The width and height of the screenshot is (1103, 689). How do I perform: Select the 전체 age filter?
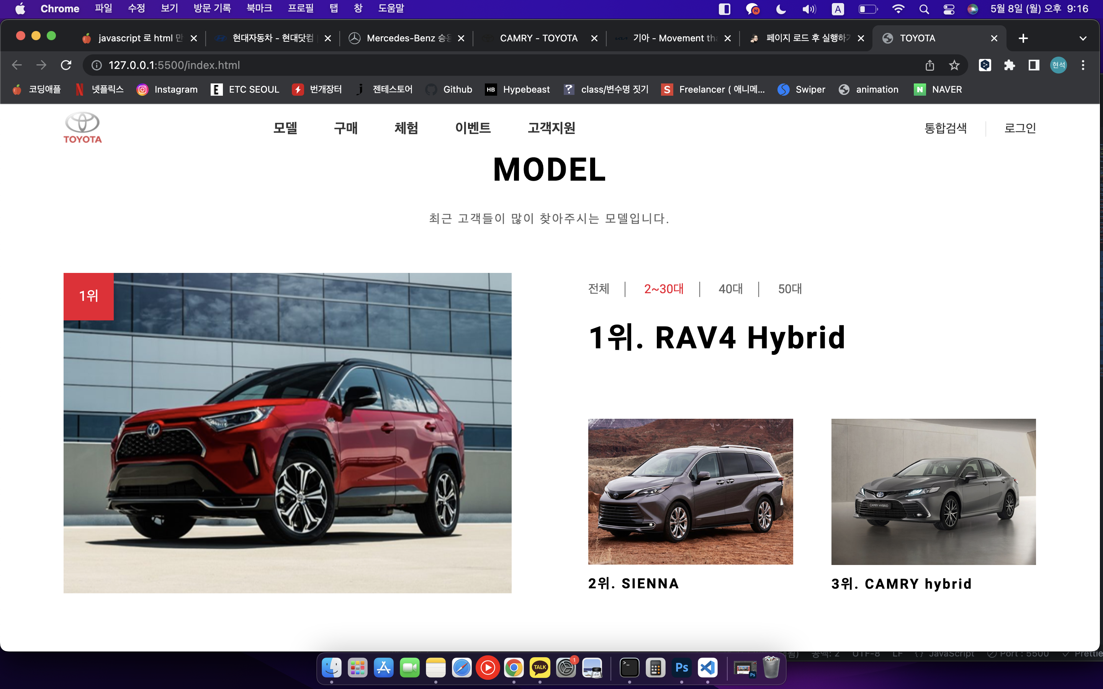click(x=599, y=289)
